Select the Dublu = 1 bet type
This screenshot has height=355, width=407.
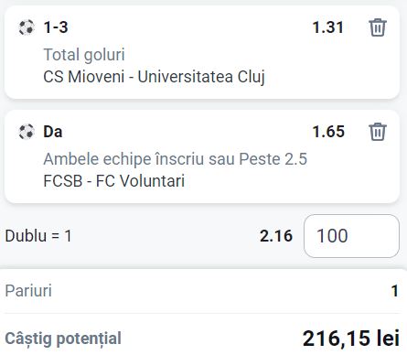[x=38, y=236]
